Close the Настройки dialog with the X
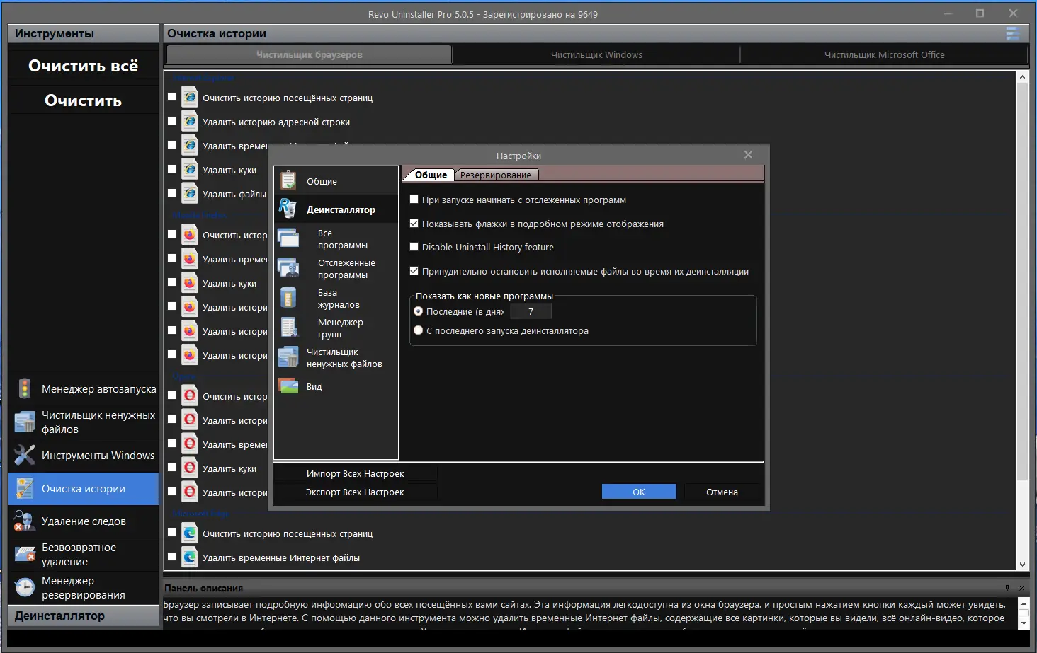 click(x=748, y=155)
